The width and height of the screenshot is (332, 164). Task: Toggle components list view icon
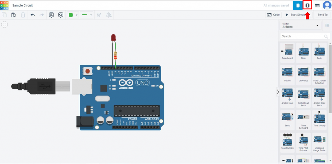tap(327, 25)
